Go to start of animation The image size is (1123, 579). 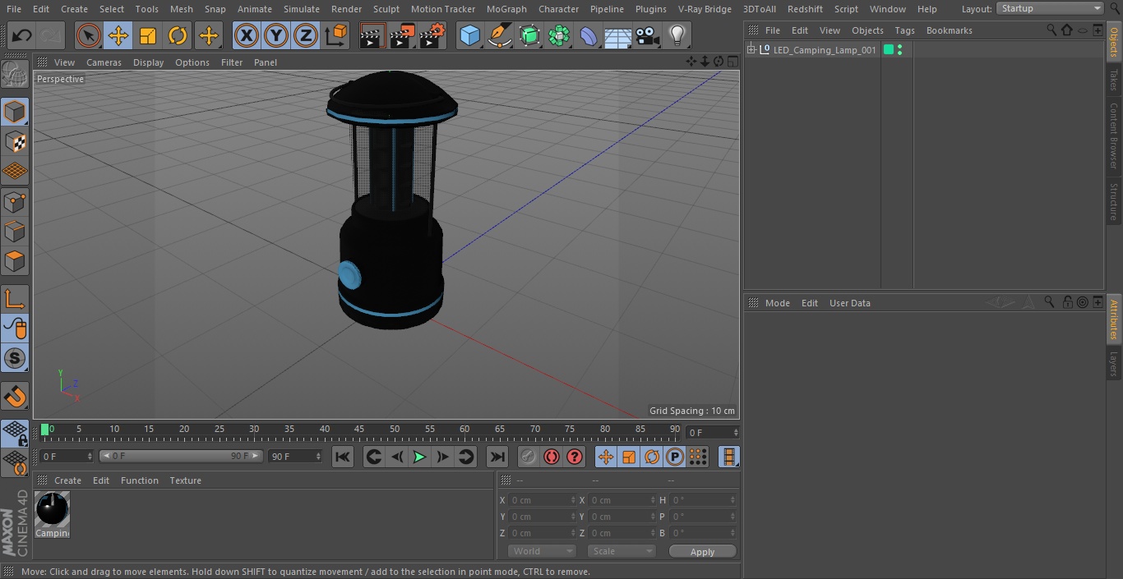click(343, 457)
